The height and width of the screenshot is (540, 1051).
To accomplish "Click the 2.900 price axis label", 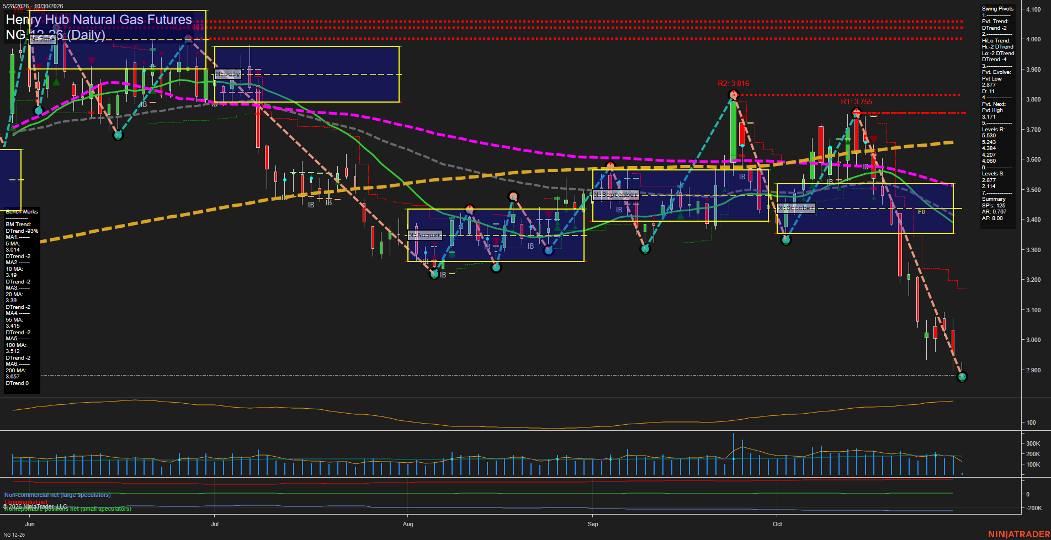I will [1033, 370].
